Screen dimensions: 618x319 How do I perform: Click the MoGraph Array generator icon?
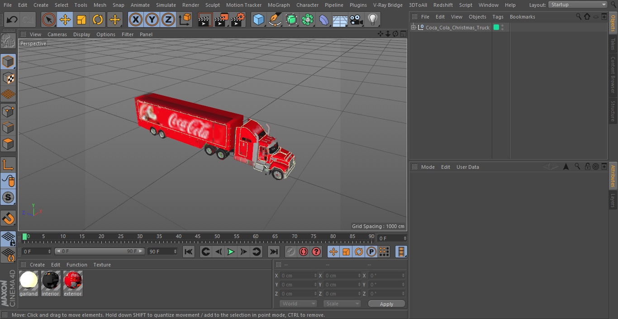click(x=308, y=19)
